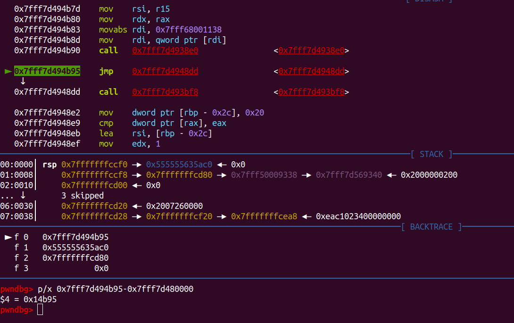
Task: Click the down arrow beside '3 skipped'
Action: coord(23,196)
